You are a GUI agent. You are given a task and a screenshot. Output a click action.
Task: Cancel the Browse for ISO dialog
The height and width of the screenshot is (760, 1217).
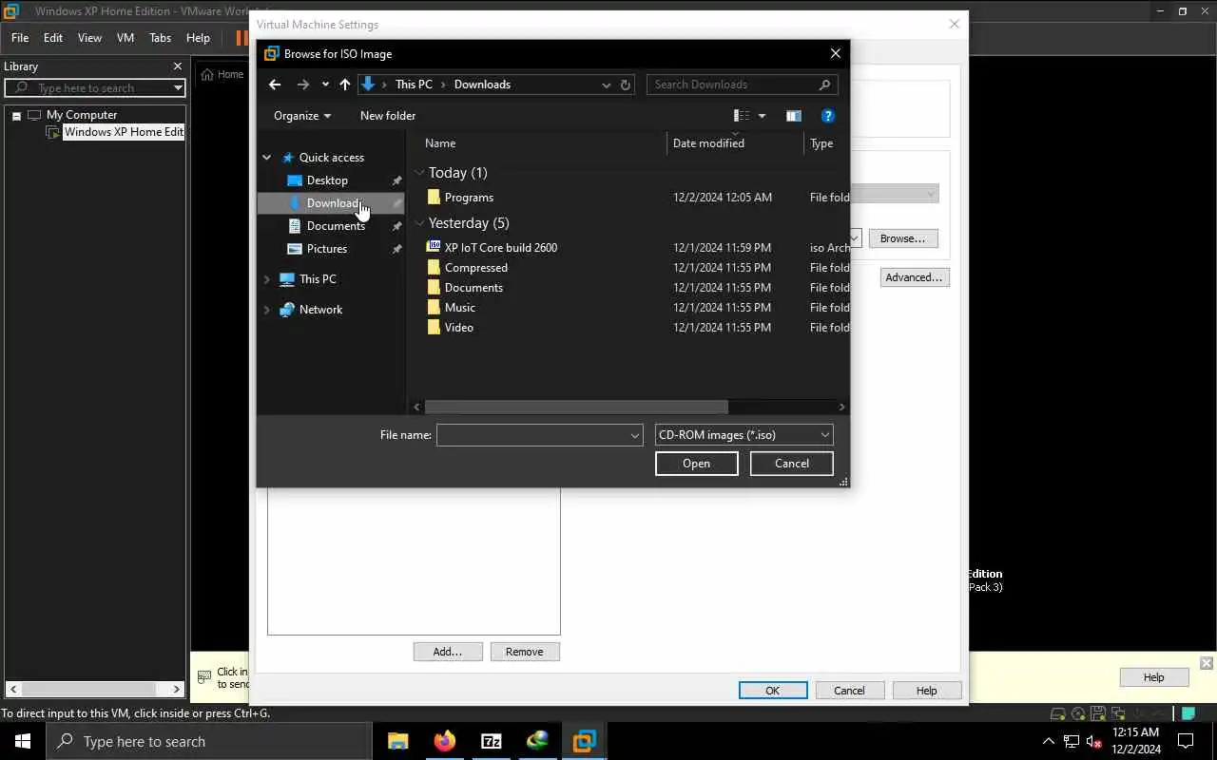792,464
